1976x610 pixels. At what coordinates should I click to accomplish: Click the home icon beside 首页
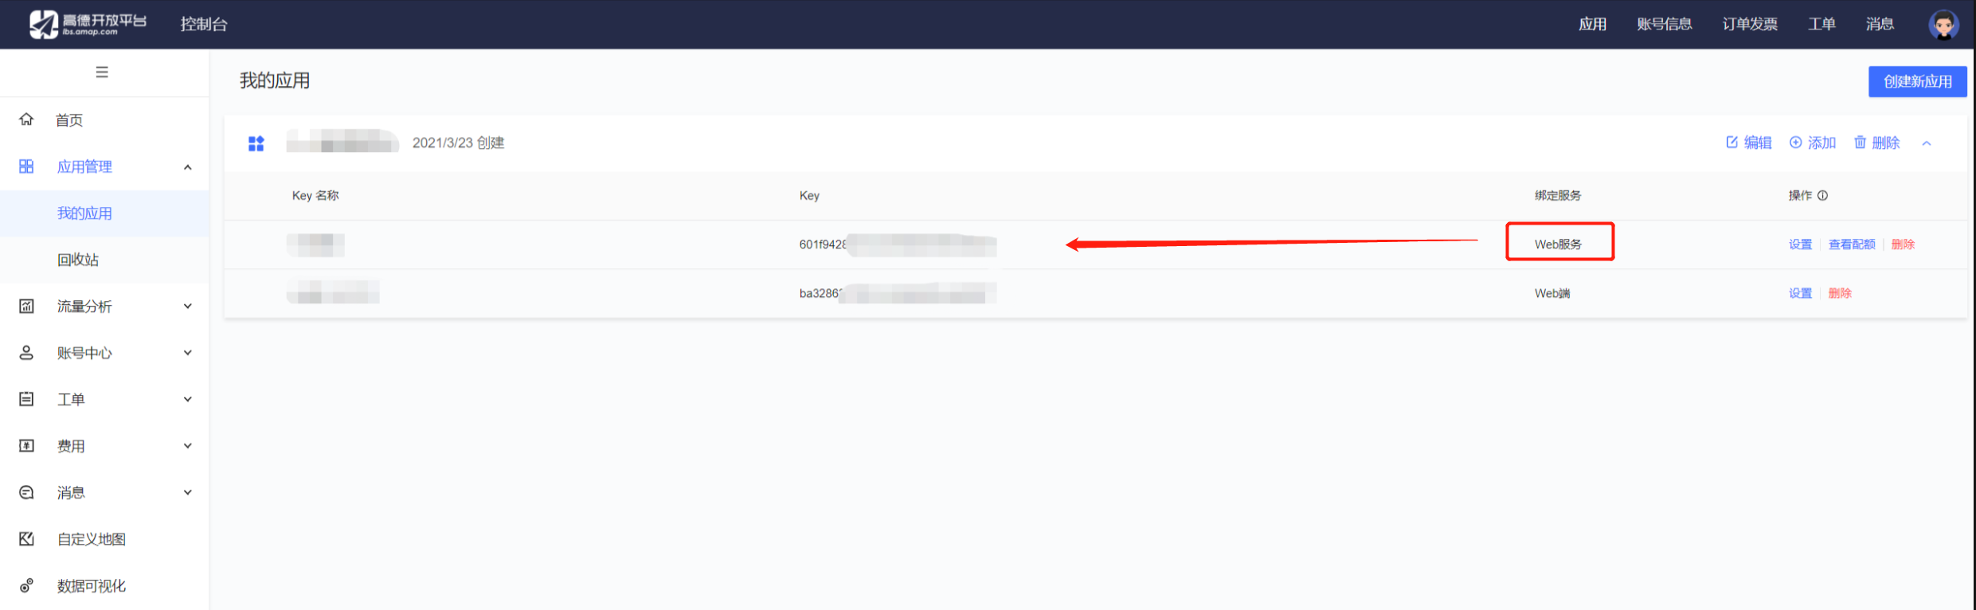point(26,119)
